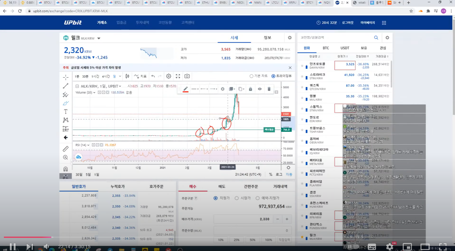Expand the time interval dropdown
The height and width of the screenshot is (251, 455).
[120, 76]
